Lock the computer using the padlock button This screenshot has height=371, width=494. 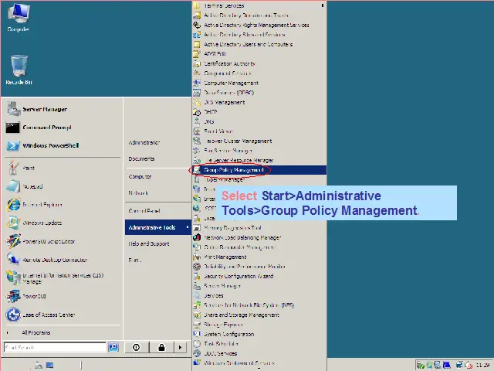click(161, 347)
